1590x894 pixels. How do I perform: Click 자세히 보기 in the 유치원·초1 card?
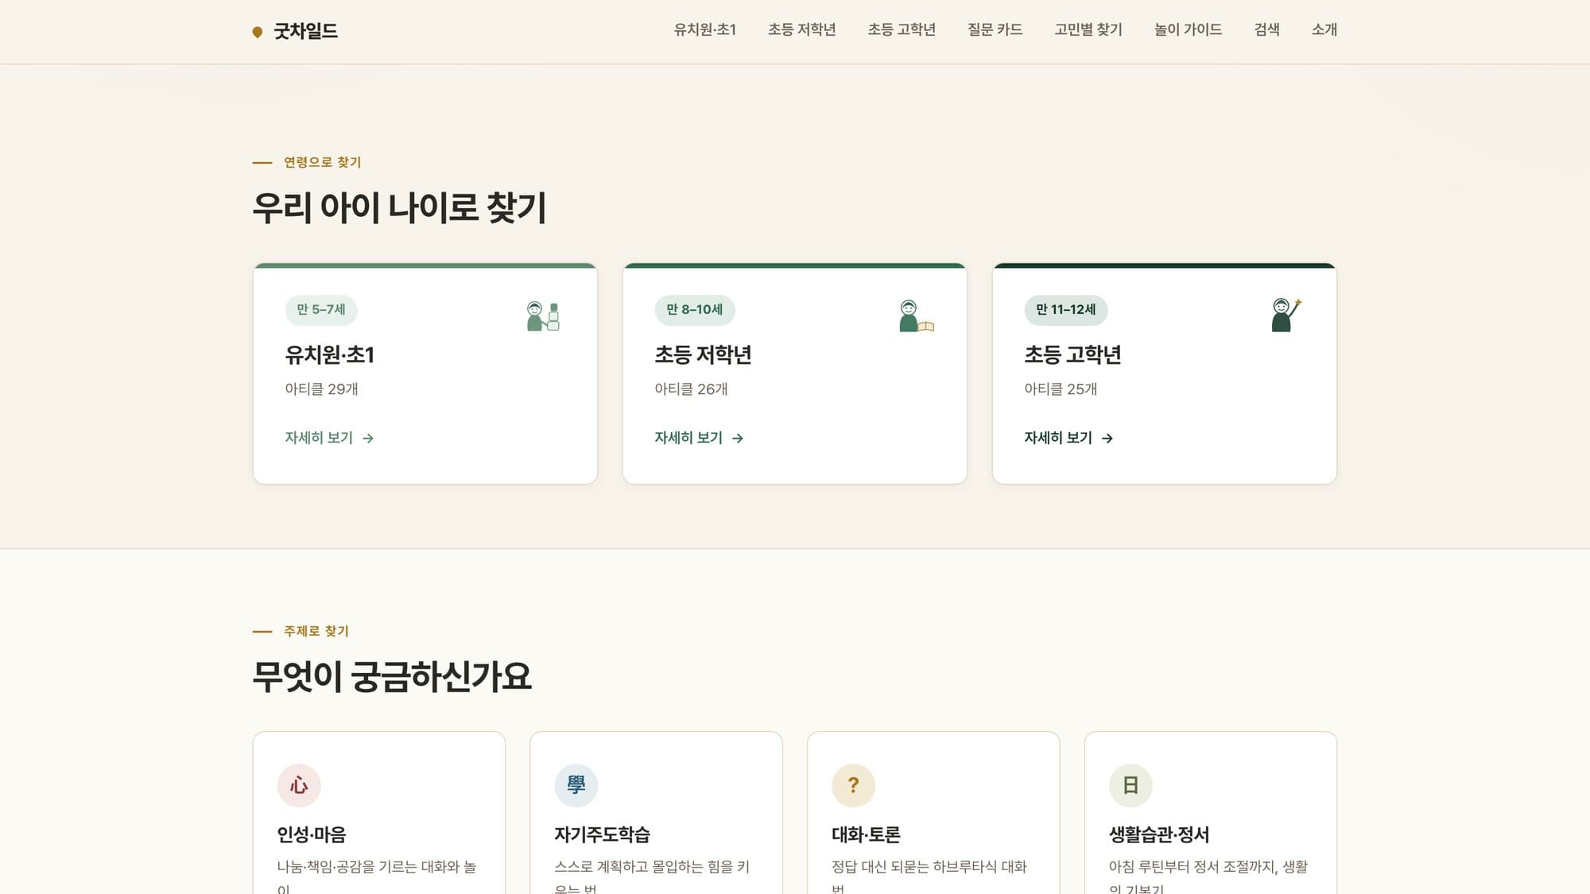coord(329,438)
